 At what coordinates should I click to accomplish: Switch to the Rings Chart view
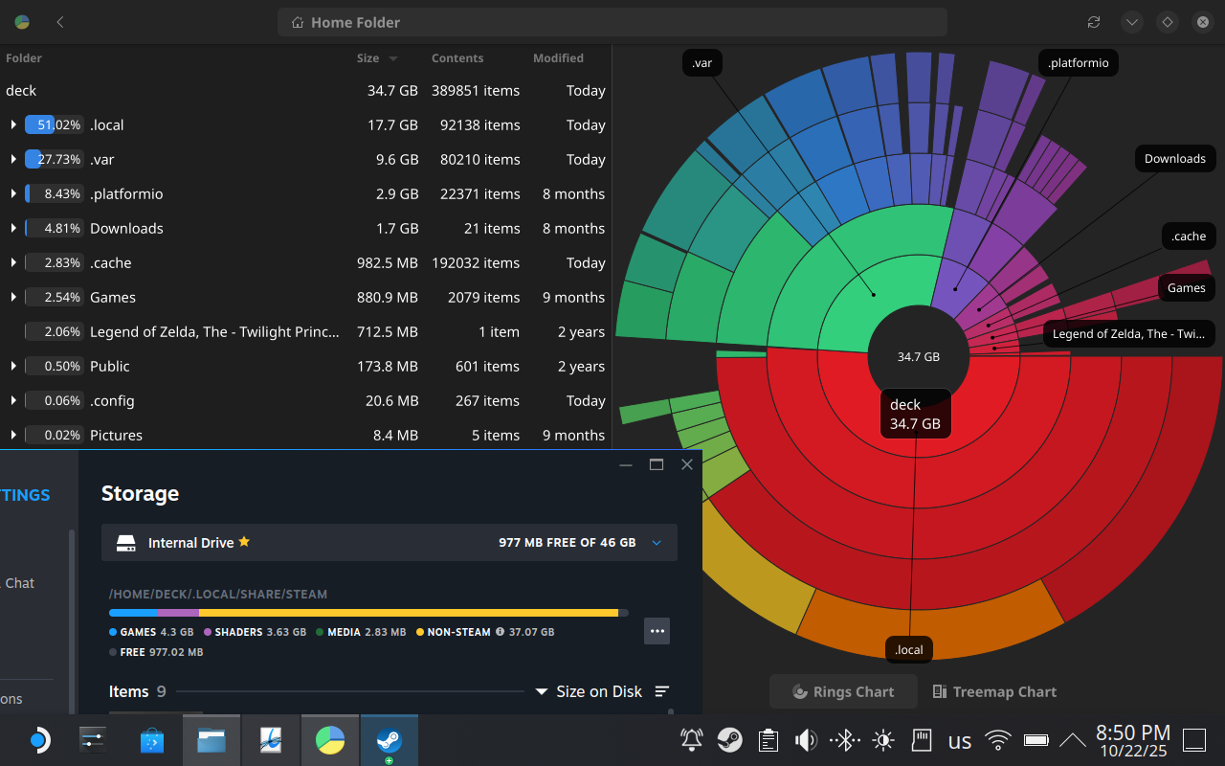pos(843,691)
